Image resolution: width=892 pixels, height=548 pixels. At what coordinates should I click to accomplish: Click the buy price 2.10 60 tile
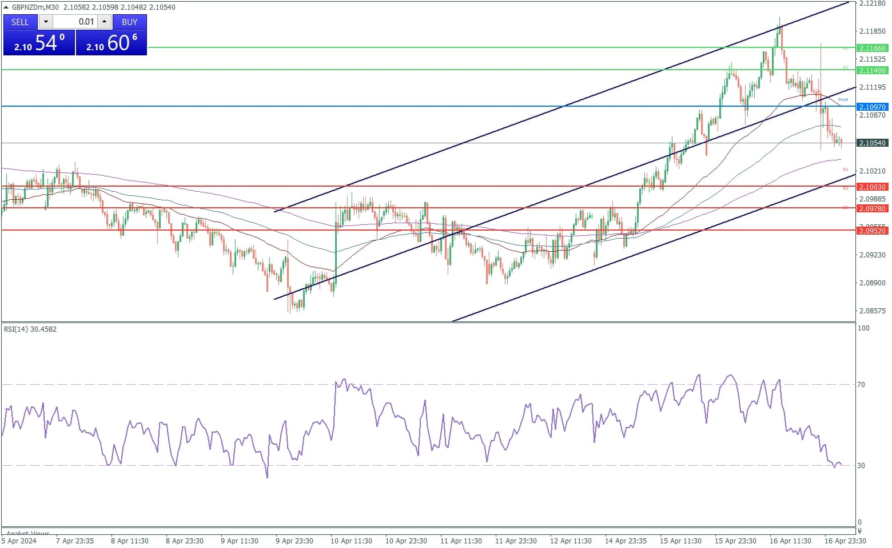(x=111, y=43)
